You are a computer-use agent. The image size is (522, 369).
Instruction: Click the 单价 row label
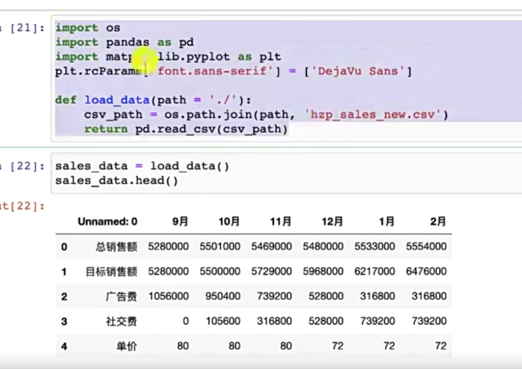point(127,347)
